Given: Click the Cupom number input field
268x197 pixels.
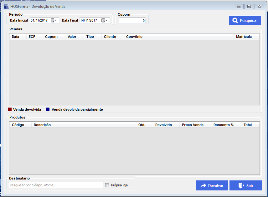Looking at the screenshot, I should click(132, 21).
